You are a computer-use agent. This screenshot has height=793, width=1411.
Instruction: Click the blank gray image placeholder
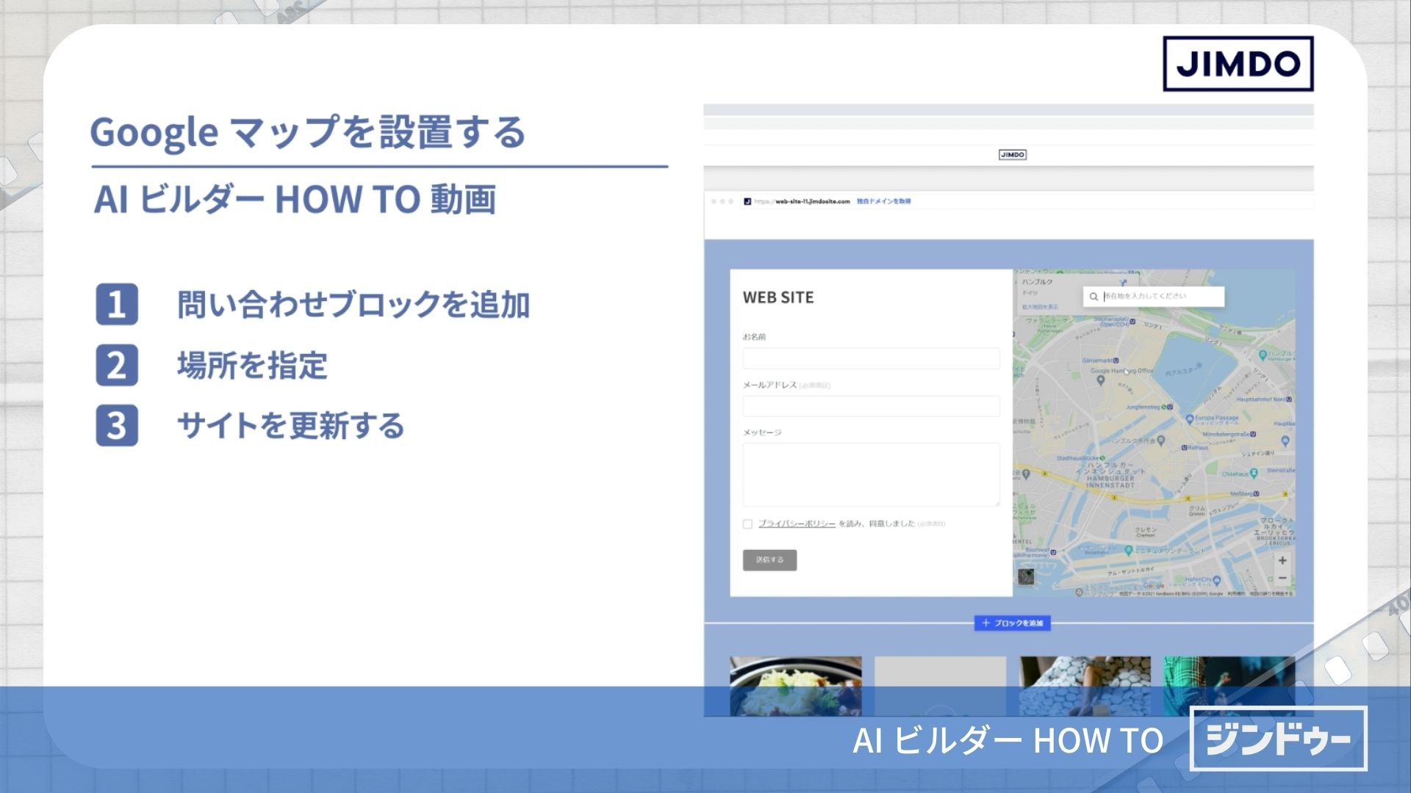tap(940, 686)
